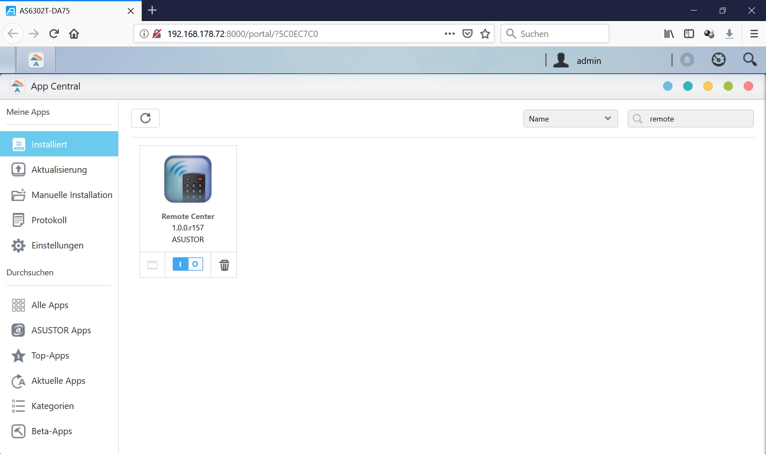Open a new browser tab

152,11
